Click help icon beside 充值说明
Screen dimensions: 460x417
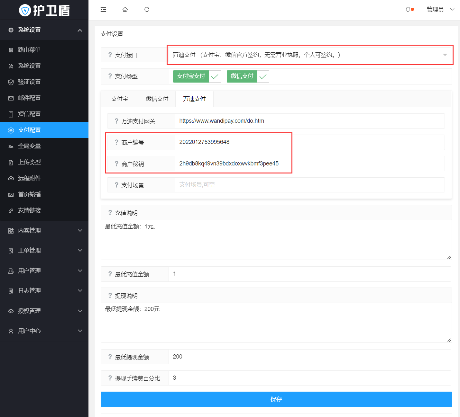pos(110,213)
